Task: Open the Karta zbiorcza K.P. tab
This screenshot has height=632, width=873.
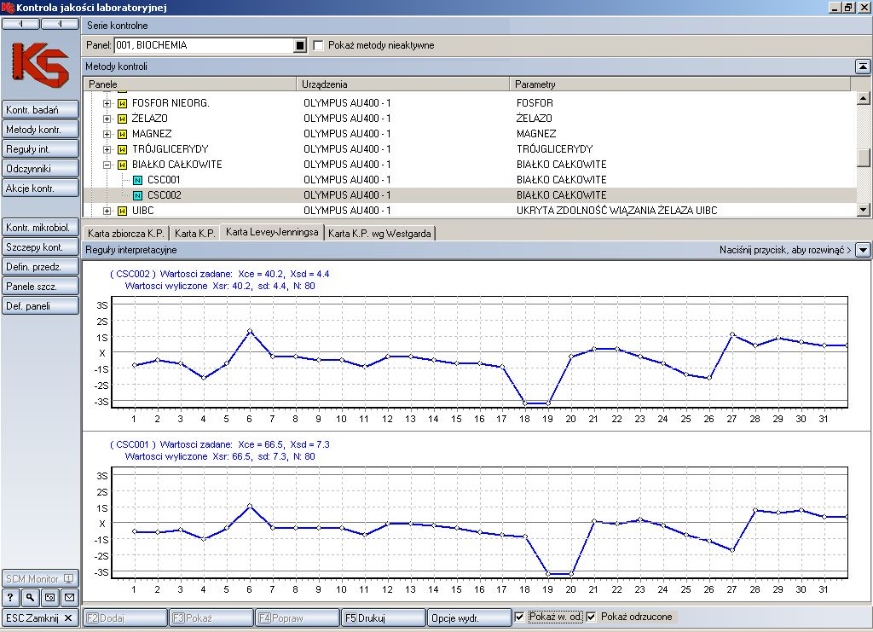Action: [x=126, y=233]
